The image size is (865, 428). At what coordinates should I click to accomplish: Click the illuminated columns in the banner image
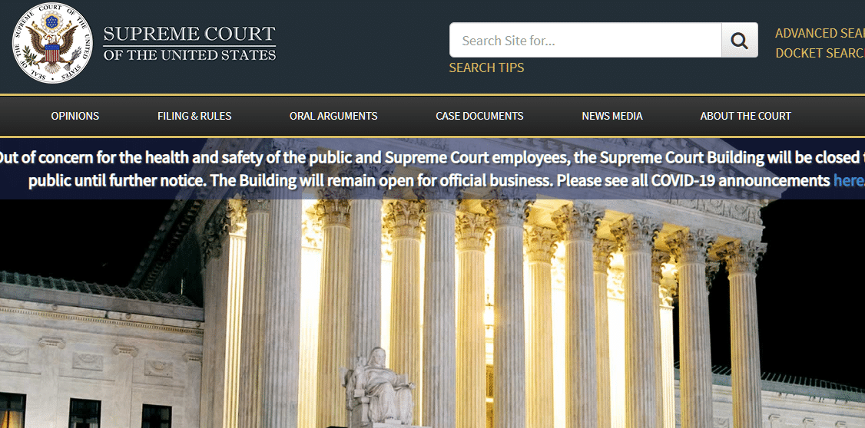[496, 308]
